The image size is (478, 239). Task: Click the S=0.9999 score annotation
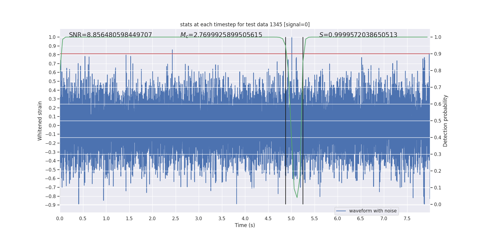point(358,35)
